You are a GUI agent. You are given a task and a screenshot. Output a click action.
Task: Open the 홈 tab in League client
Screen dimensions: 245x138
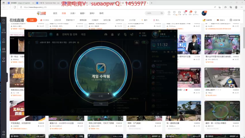(57, 34)
